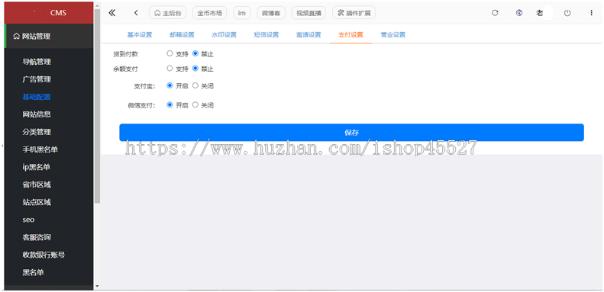The width and height of the screenshot is (604, 292).
Task: Click the purple globe icon
Action: 519,13
